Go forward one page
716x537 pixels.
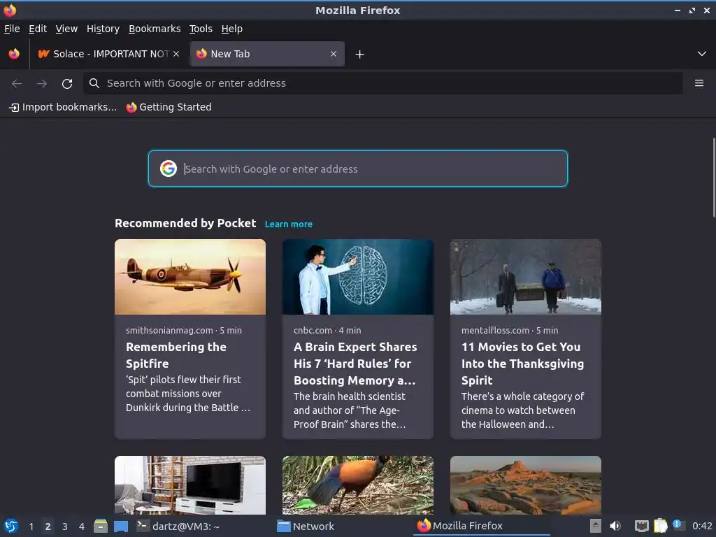(42, 83)
